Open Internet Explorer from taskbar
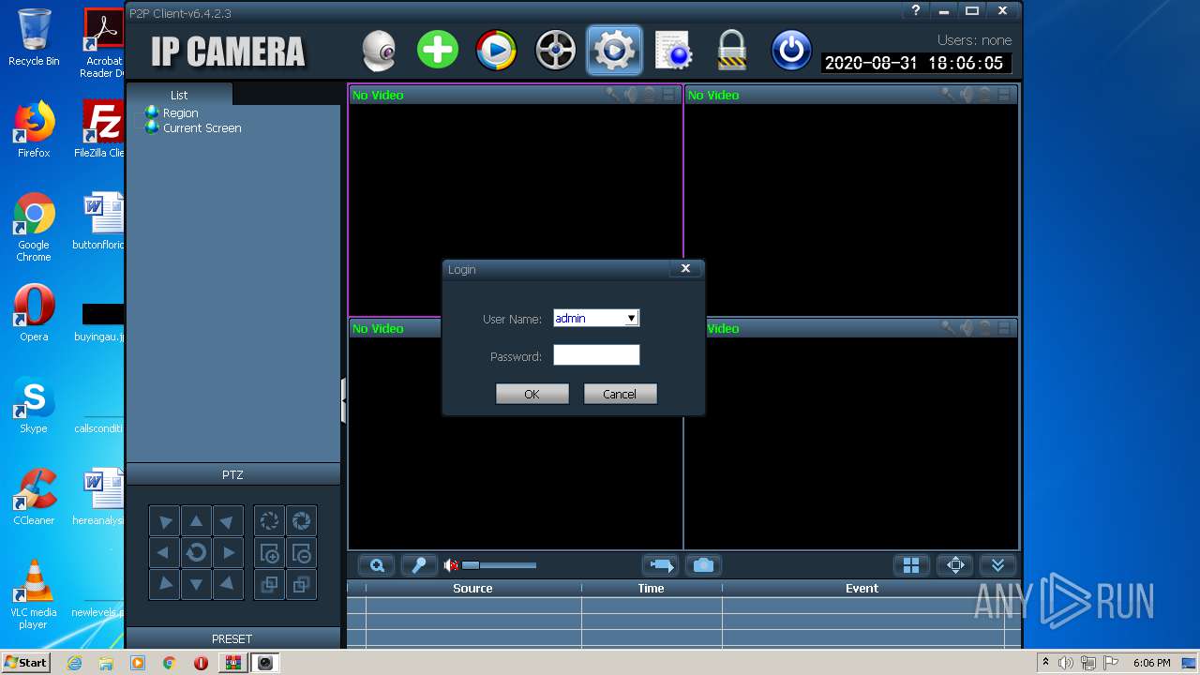The height and width of the screenshot is (675, 1200). (x=74, y=663)
